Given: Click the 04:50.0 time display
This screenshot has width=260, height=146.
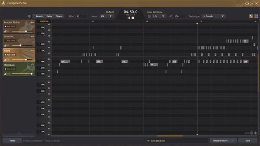Looking at the screenshot, I should 130,12.
